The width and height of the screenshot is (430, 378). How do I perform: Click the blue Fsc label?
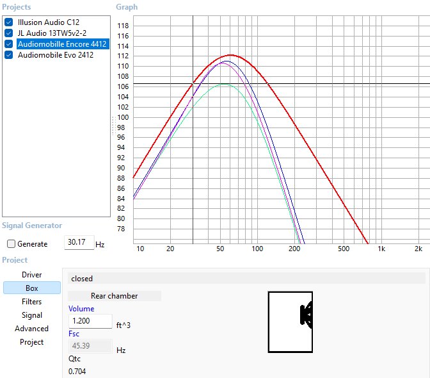coord(74,334)
